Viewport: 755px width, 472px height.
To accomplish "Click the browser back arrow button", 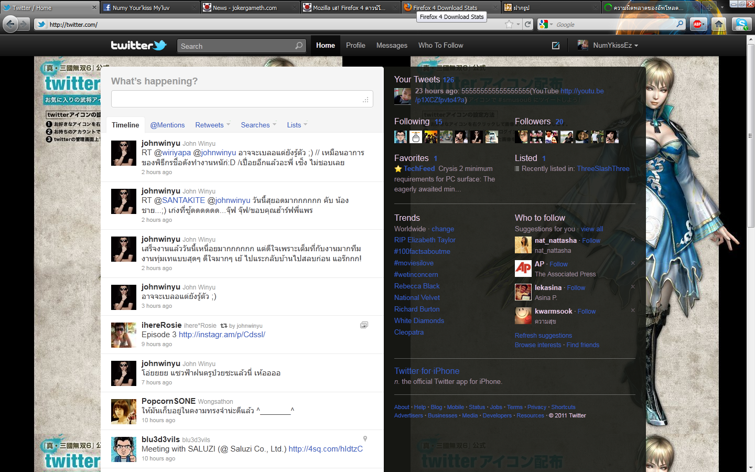I will (10, 24).
